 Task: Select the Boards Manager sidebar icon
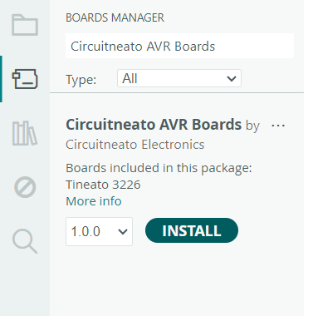click(x=25, y=79)
